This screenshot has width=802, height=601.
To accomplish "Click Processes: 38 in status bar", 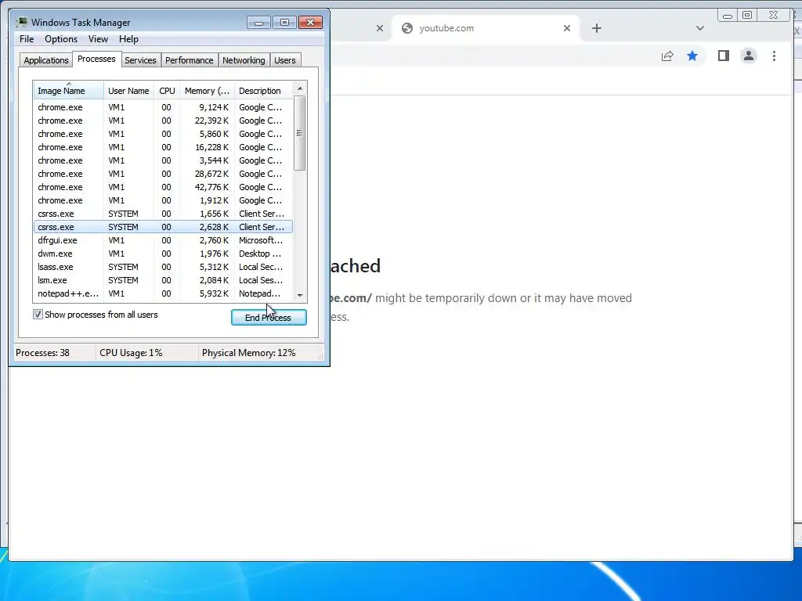I will tap(42, 353).
